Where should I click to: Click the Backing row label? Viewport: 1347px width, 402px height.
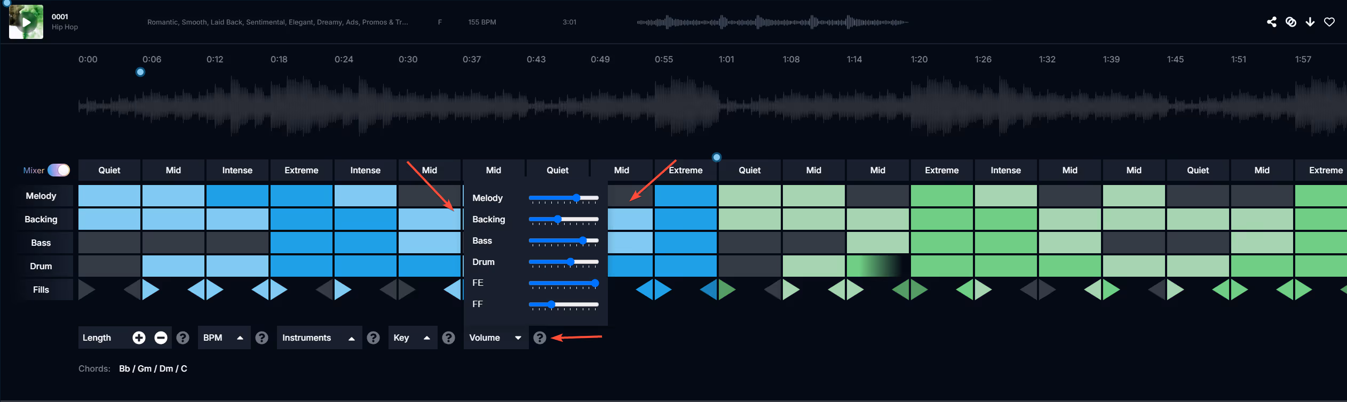point(41,219)
